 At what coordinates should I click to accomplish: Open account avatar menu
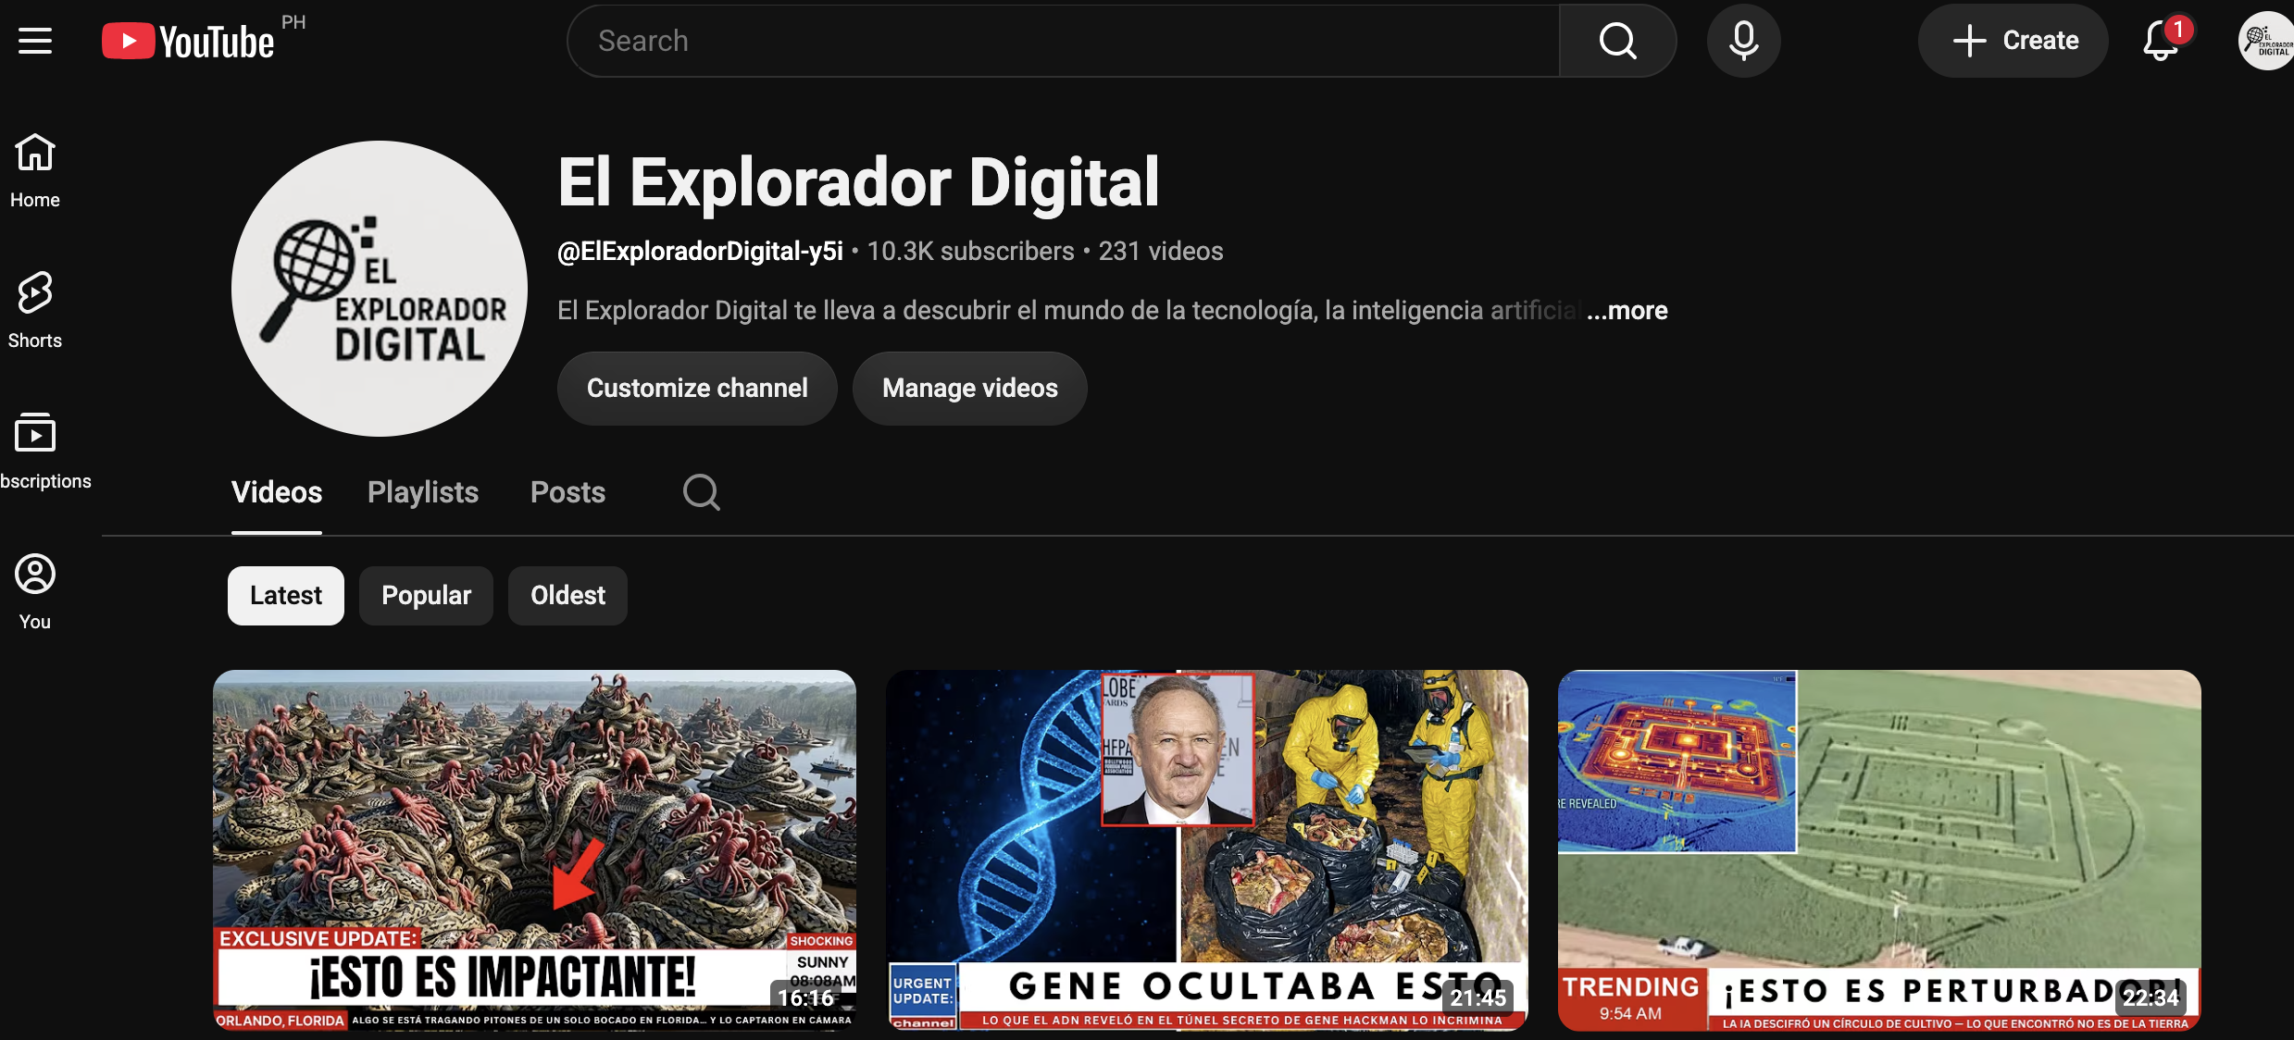tap(2264, 41)
